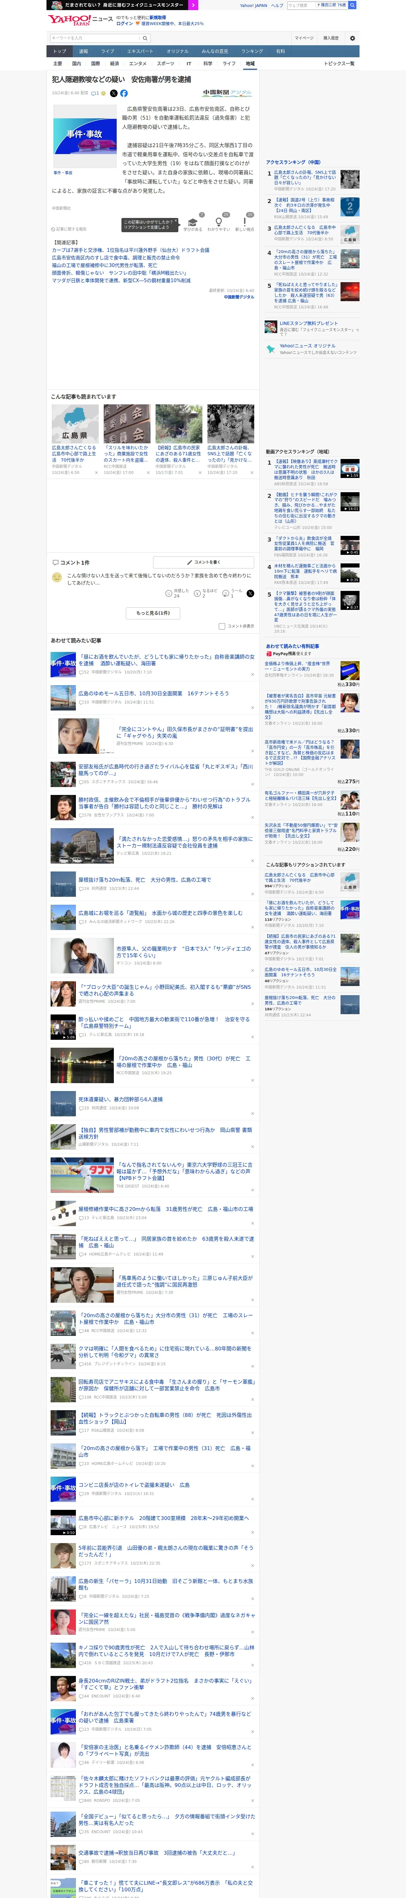Click the top banner's purple arrow button
Viewport: 406px width, 1898px height.
[x=193, y=5]
